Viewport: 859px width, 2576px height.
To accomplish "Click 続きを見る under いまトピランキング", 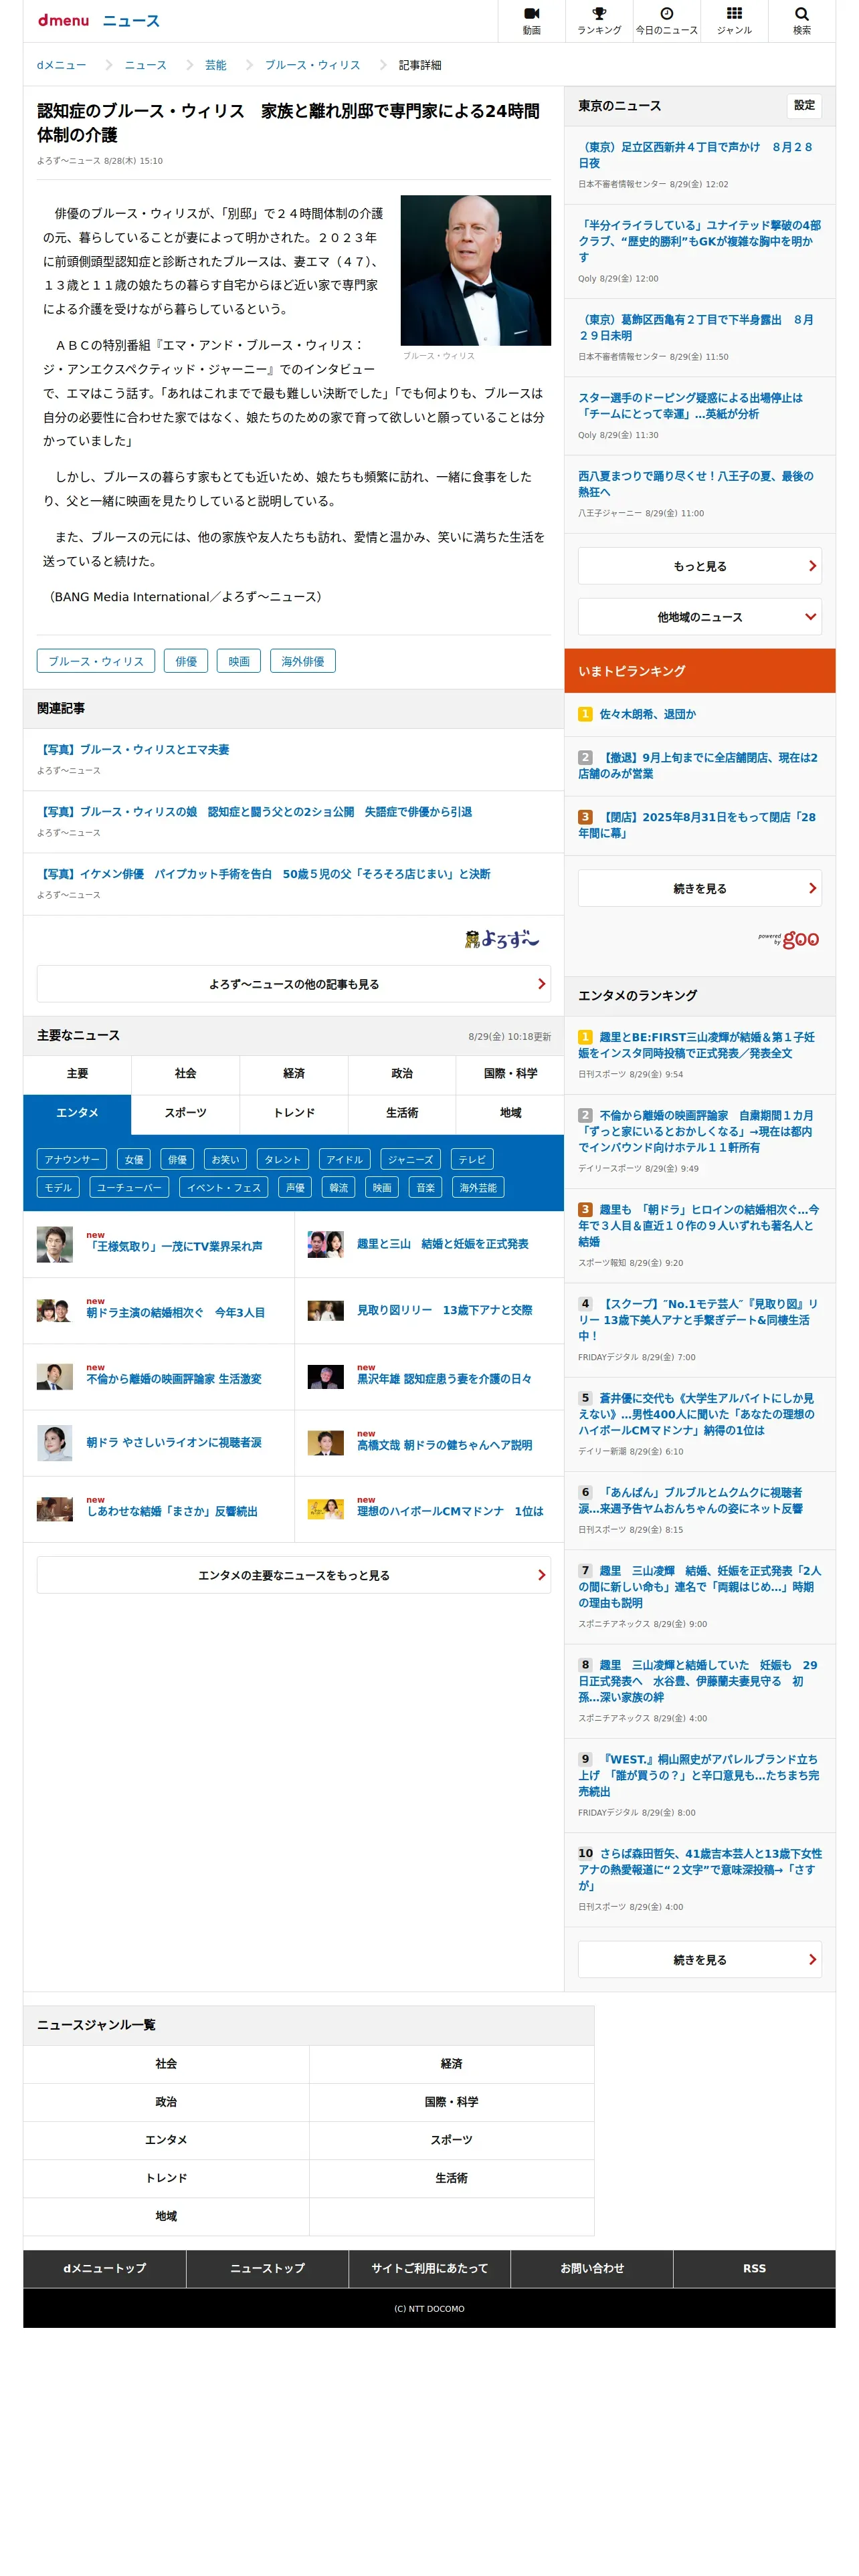I will (x=699, y=888).
